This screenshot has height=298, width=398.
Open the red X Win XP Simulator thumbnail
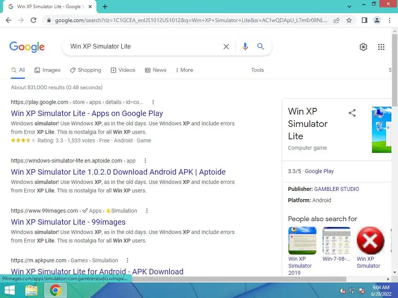click(x=370, y=241)
